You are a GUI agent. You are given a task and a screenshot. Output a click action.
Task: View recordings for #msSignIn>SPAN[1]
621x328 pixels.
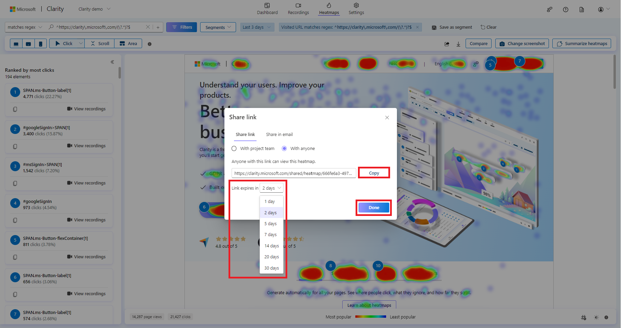(86, 183)
